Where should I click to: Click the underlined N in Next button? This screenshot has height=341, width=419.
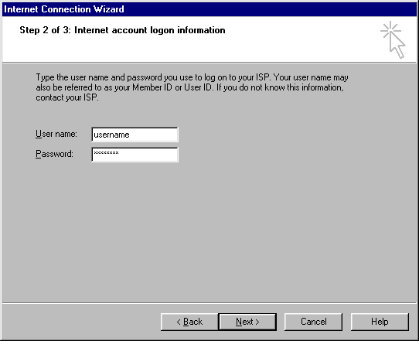[239, 322]
